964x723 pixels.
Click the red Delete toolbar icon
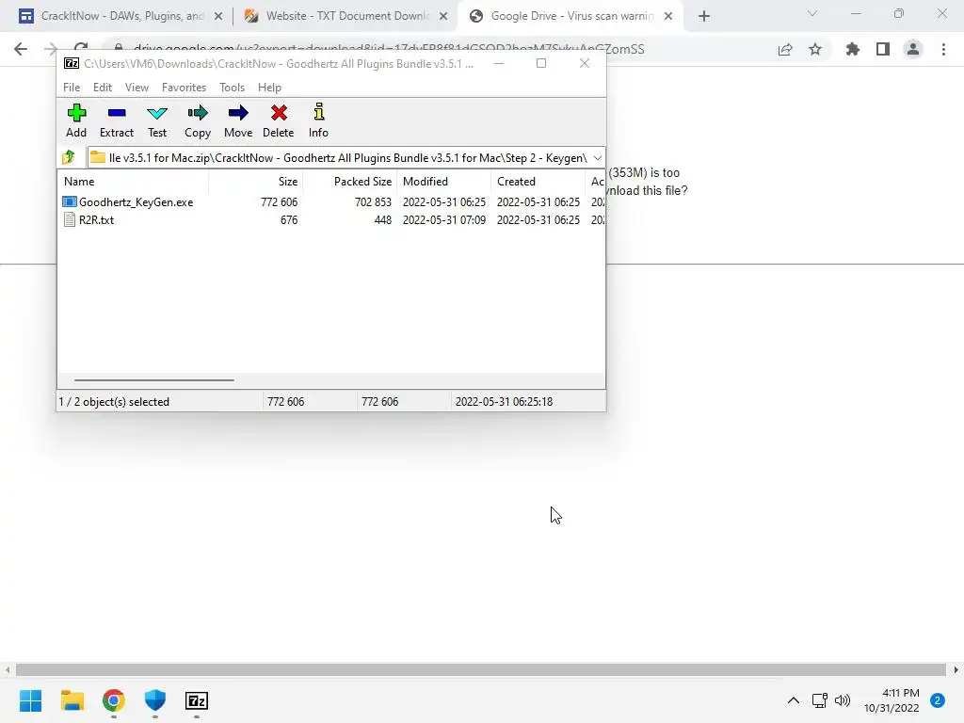point(279,120)
